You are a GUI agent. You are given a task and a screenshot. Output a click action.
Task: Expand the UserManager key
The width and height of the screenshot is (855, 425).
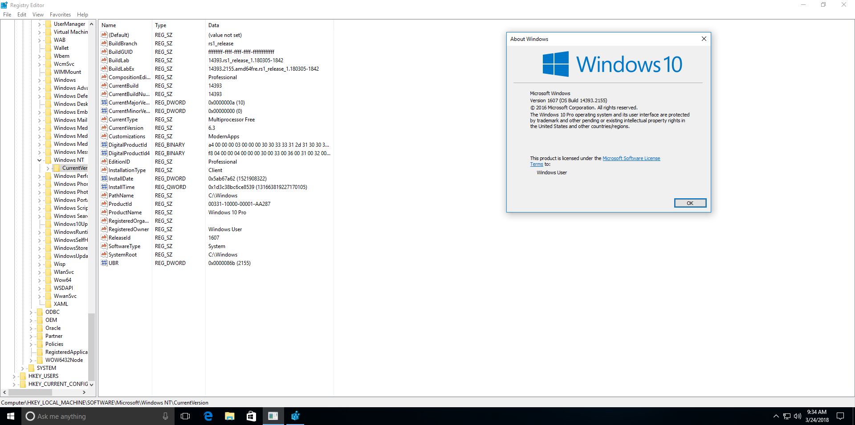coord(39,24)
